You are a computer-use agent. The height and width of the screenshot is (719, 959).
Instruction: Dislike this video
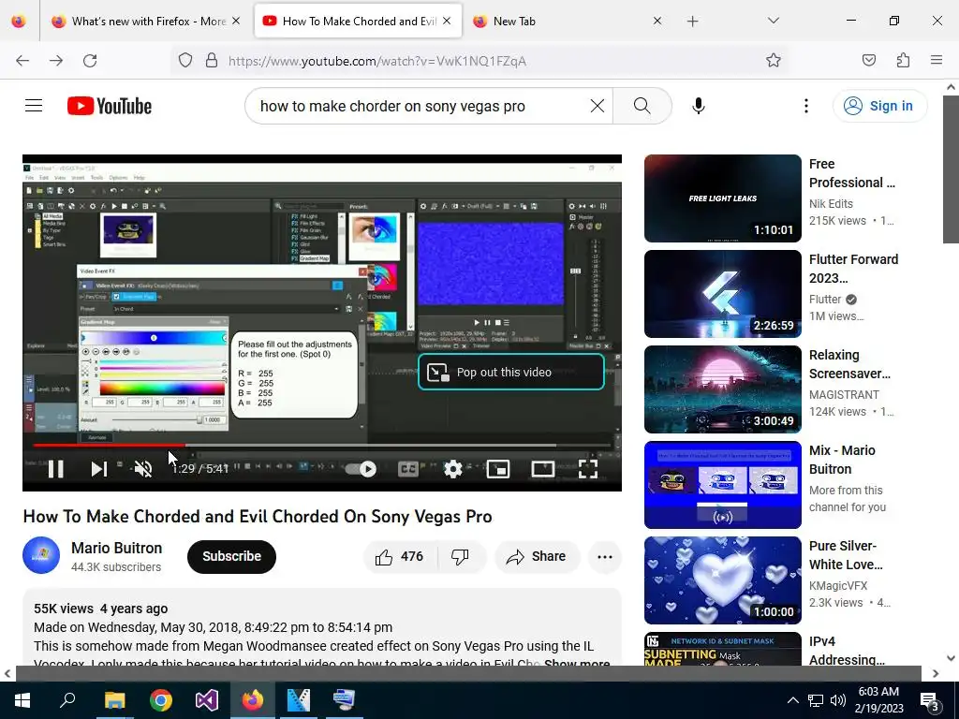(460, 556)
